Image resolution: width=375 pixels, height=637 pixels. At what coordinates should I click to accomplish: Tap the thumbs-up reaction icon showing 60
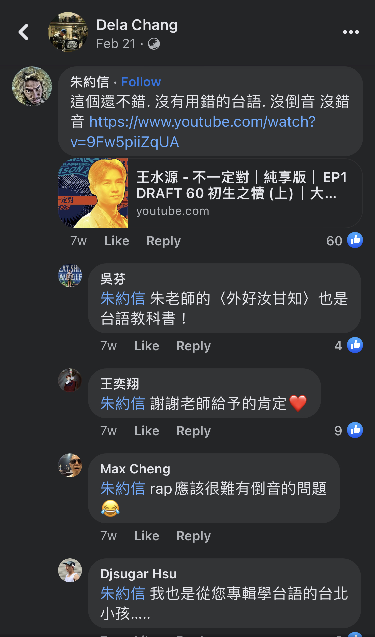coord(355,240)
